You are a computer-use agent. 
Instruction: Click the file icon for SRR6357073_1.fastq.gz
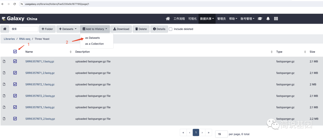(x=4, y=107)
